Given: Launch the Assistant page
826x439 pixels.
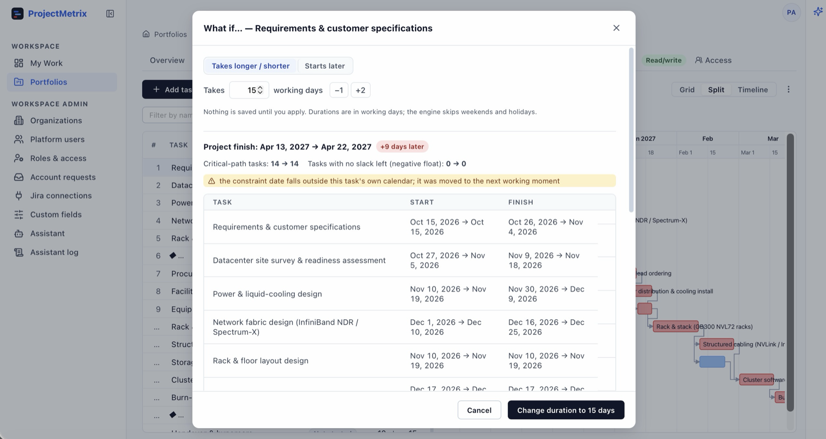Looking at the screenshot, I should point(62,233).
